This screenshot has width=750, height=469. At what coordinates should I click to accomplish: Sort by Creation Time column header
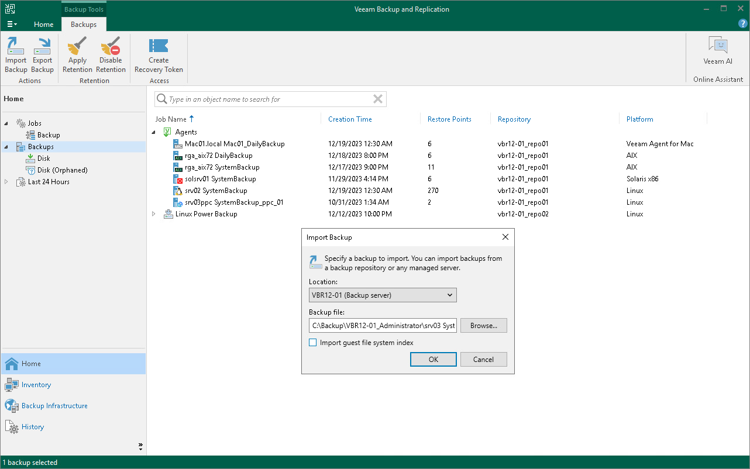click(350, 119)
